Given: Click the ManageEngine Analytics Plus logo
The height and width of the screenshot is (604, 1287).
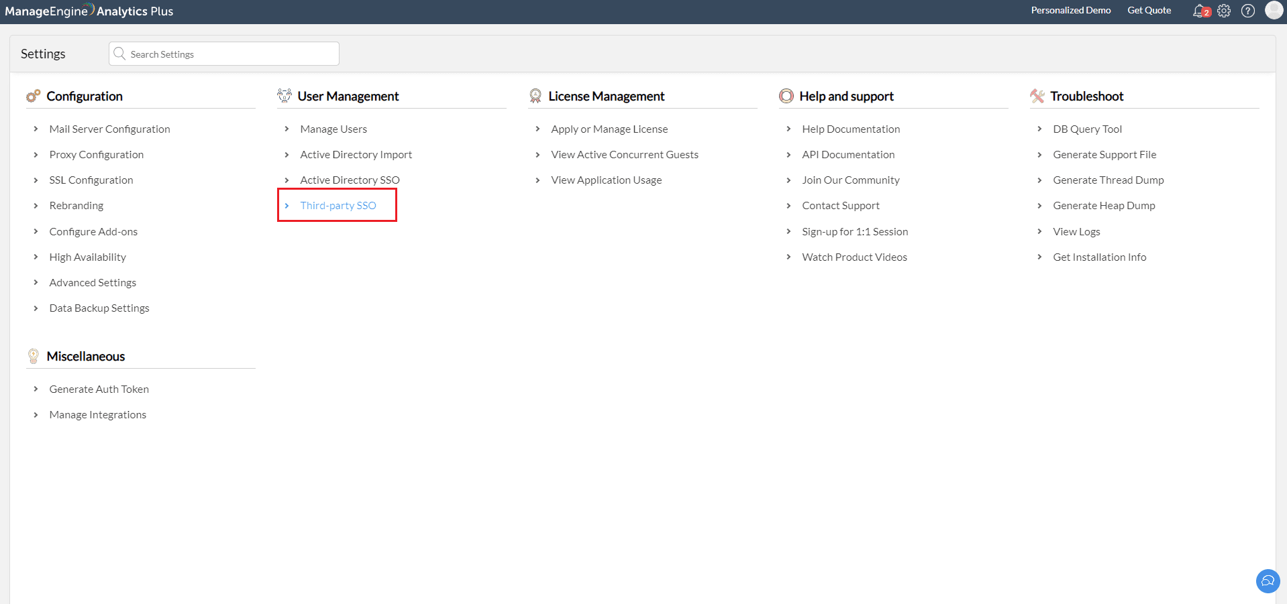Looking at the screenshot, I should (89, 11).
